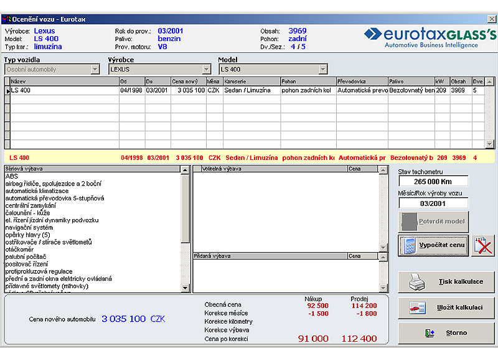Click the 112 400 Prodej corrected price
The image size is (498, 361).
coord(359,339)
